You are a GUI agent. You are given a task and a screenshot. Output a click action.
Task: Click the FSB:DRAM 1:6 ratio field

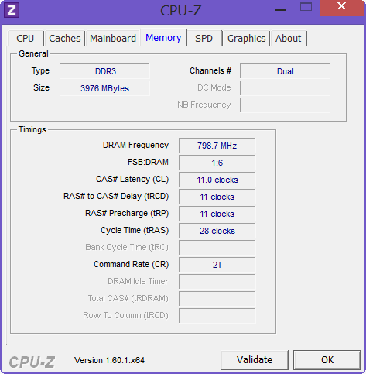tap(217, 163)
